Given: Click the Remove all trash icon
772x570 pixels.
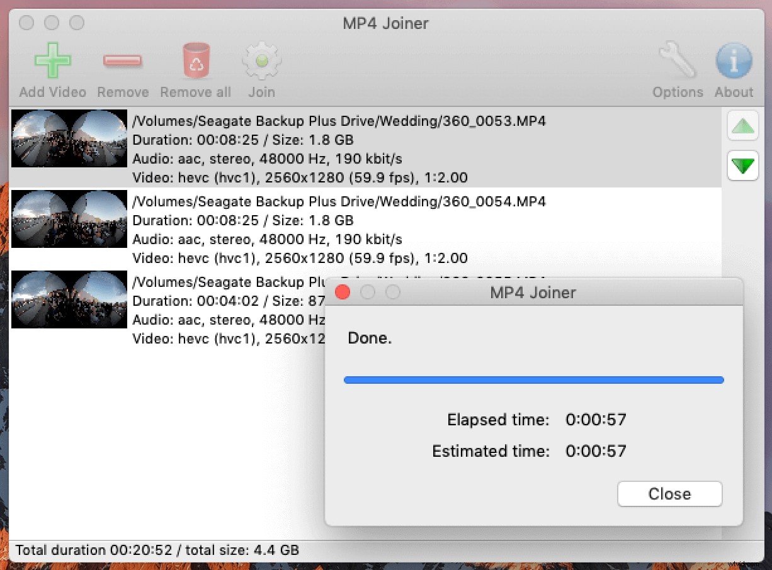Looking at the screenshot, I should (195, 61).
